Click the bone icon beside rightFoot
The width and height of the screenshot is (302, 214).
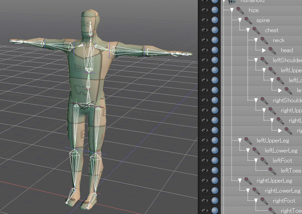264,201
